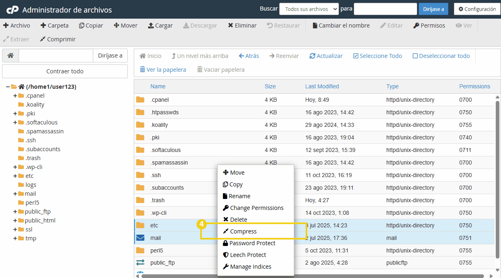This screenshot has height=278, width=501.
Task: Open Configuración settings
Action: 477,9
